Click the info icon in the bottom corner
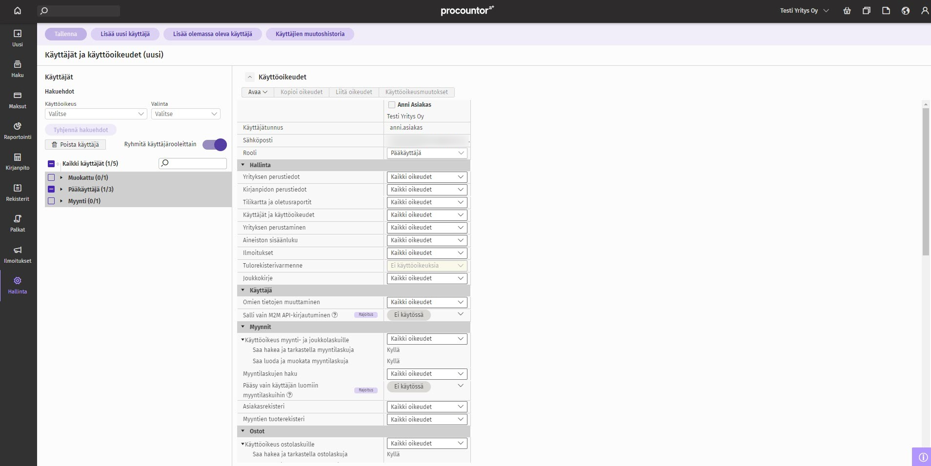931x466 pixels. click(923, 457)
